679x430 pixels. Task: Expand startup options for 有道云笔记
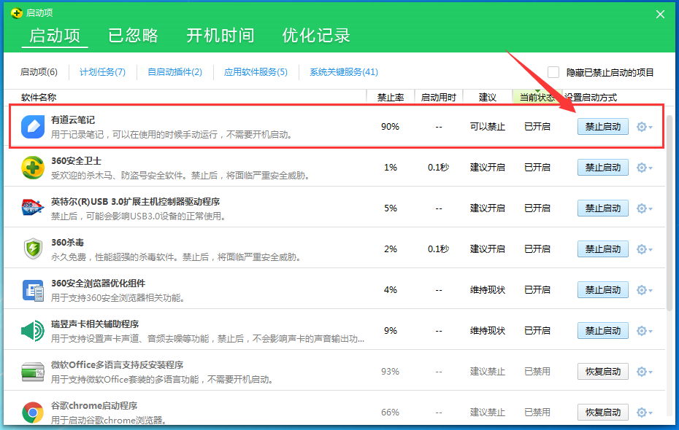tap(640, 126)
